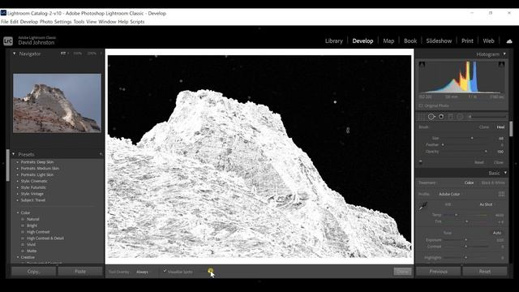
Task: Collapse the Color preset group
Action: point(18,213)
